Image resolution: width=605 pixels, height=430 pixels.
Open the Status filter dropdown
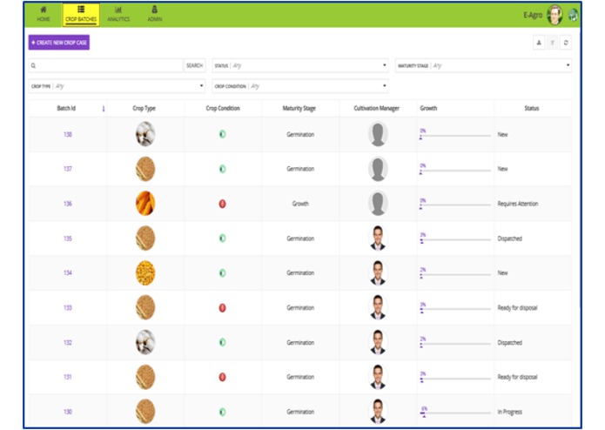(300, 65)
